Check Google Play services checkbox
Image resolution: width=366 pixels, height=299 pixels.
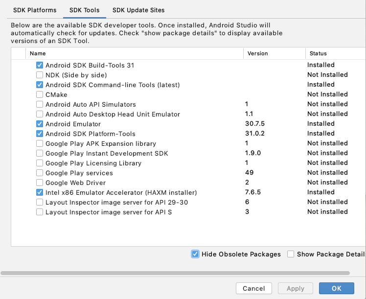tap(40, 173)
